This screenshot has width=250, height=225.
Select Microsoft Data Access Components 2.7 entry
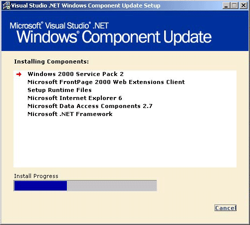click(x=90, y=106)
